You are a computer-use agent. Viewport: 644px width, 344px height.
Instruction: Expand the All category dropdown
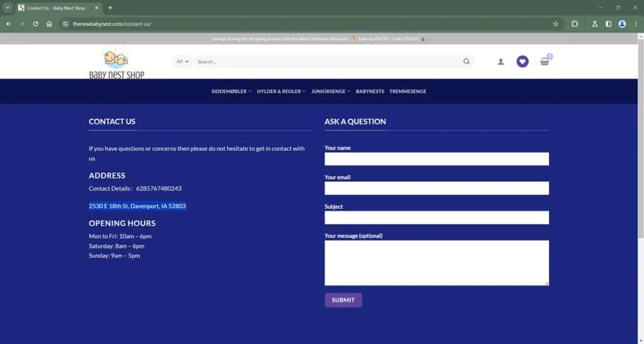(182, 62)
